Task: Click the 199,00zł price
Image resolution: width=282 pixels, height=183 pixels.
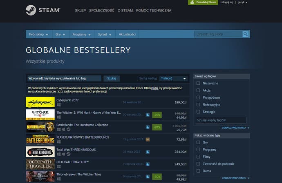Action: tap(181, 102)
